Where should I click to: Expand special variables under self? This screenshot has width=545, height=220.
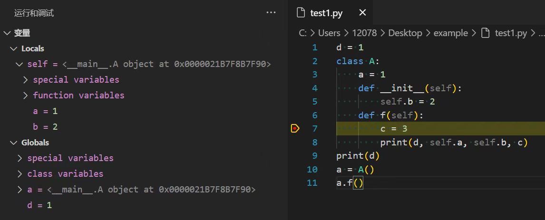[26, 80]
